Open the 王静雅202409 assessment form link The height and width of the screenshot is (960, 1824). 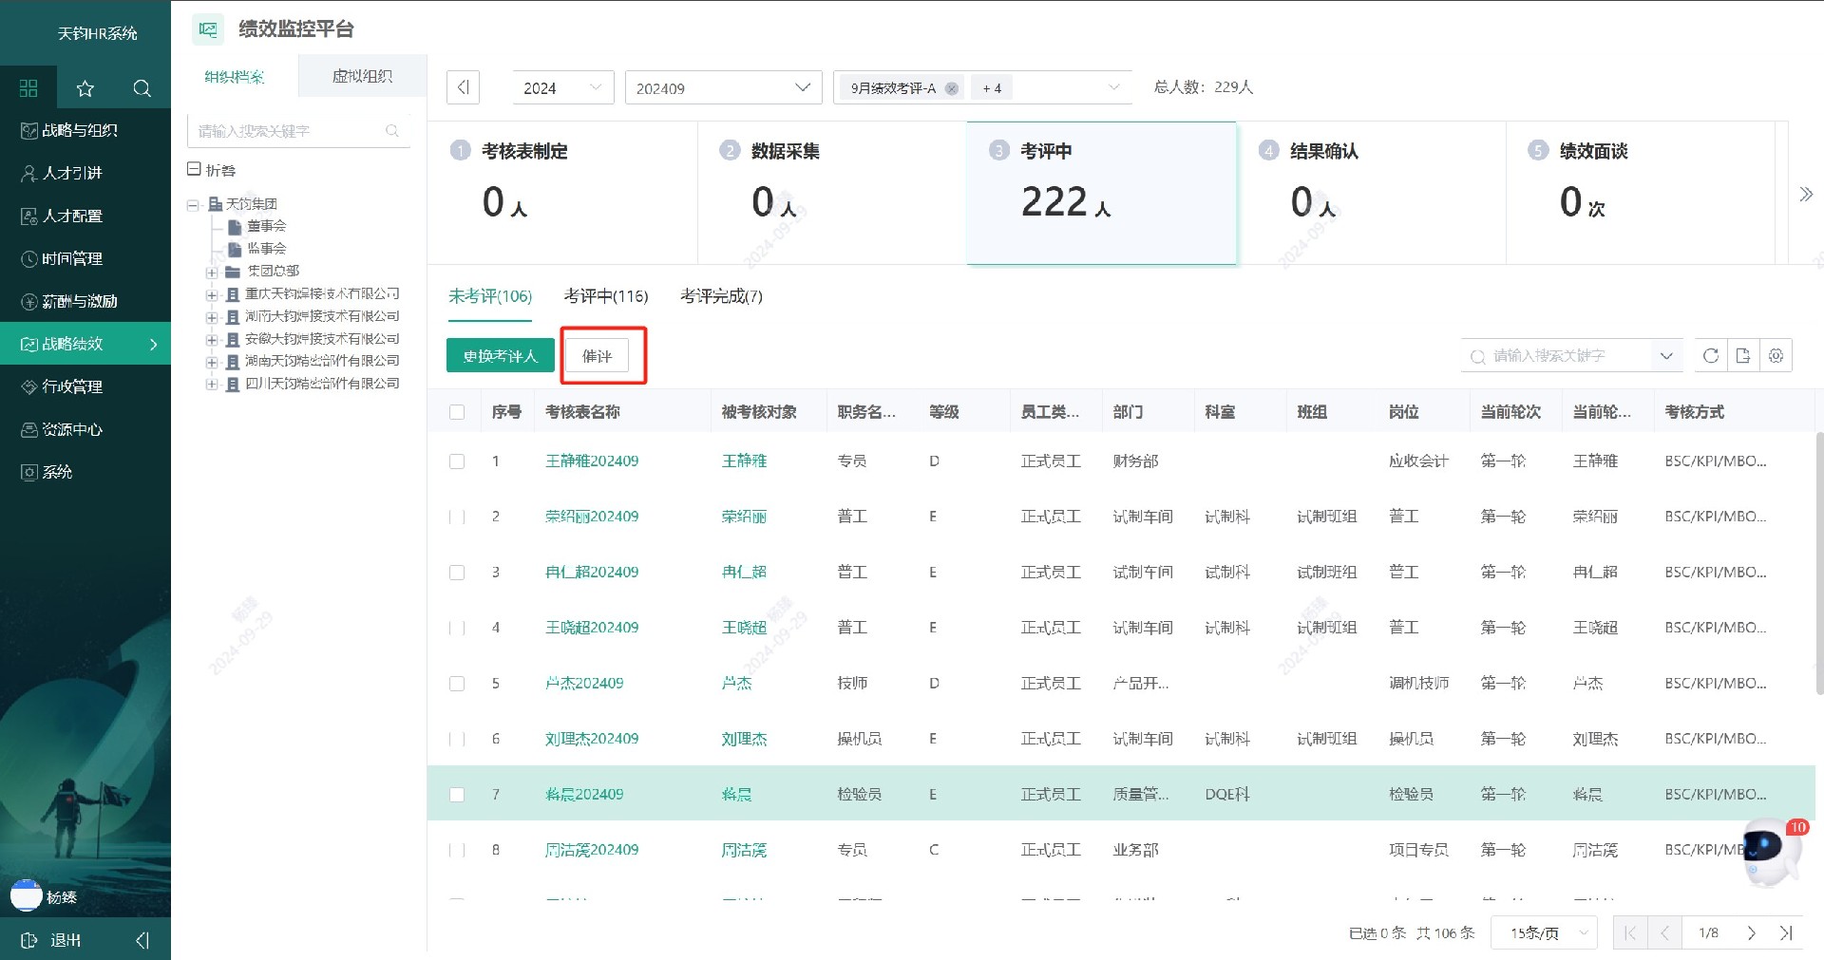(x=591, y=461)
